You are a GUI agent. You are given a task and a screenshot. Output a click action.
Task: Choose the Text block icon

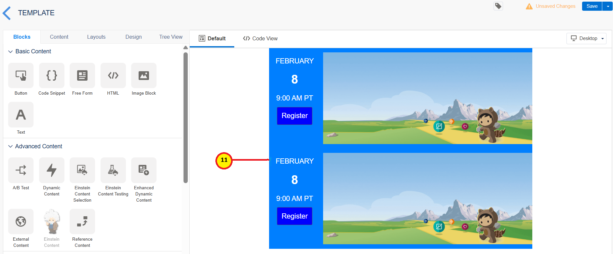point(21,115)
